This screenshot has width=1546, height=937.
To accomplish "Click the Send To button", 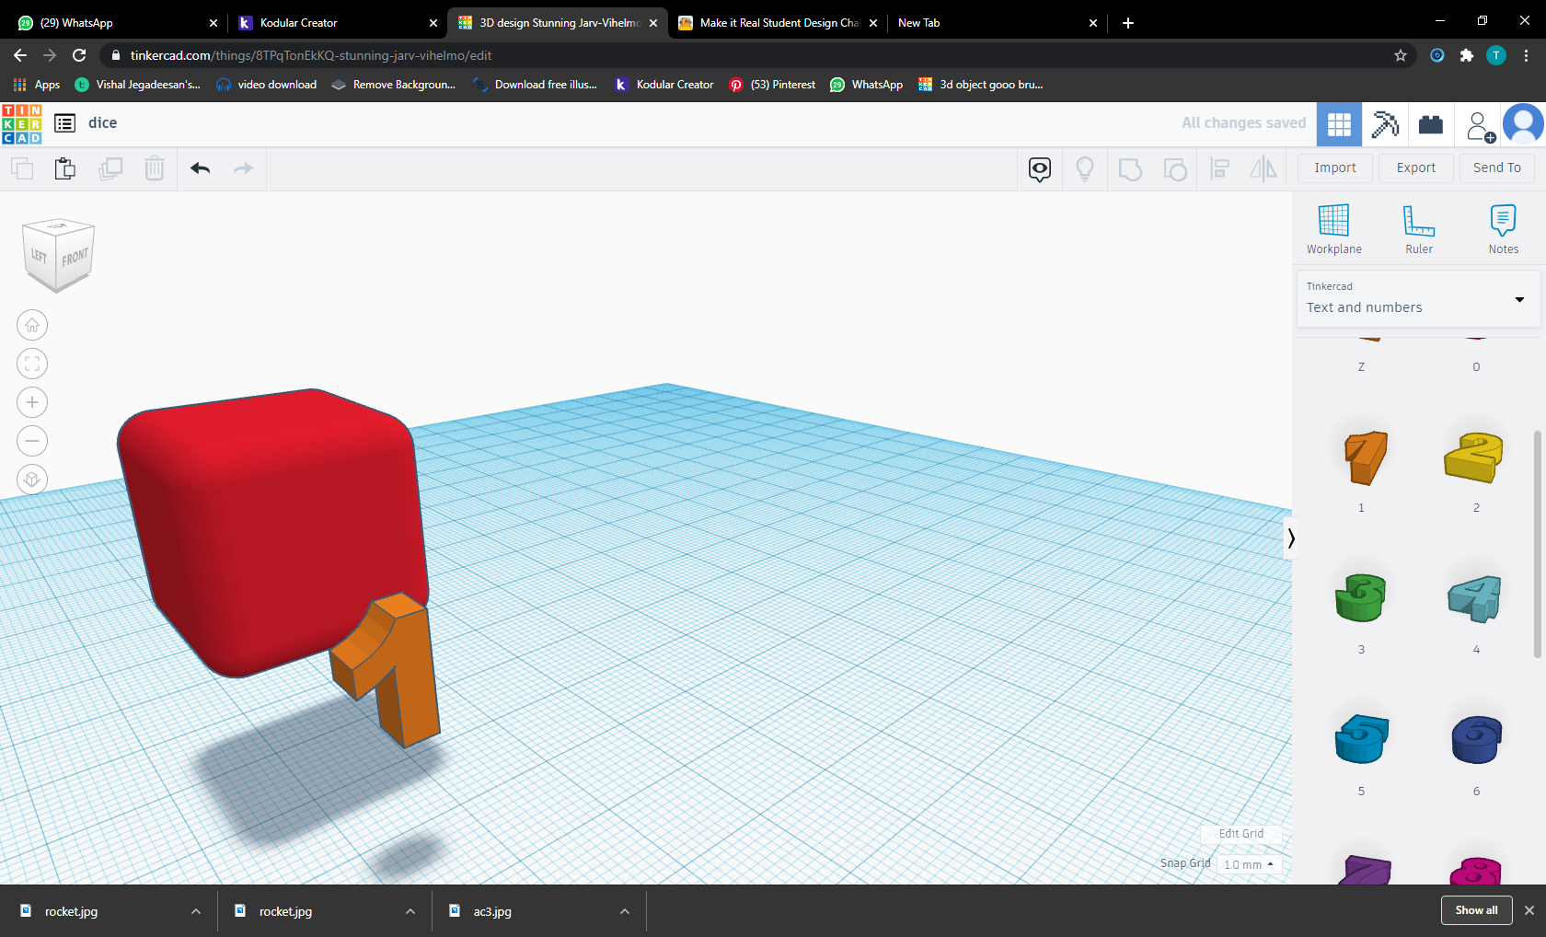I will tap(1496, 168).
